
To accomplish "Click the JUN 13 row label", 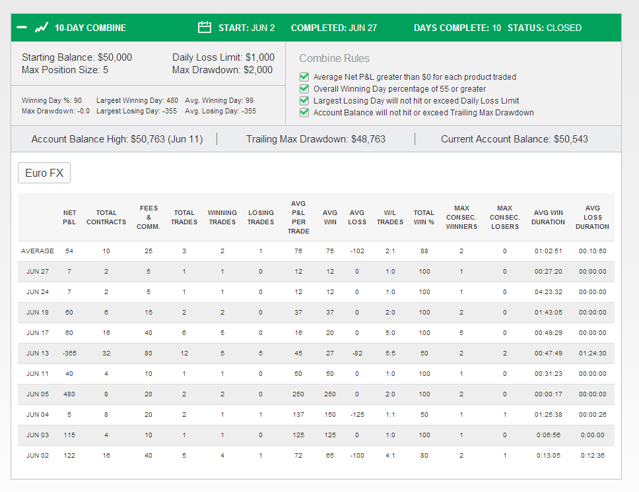I will pos(38,353).
